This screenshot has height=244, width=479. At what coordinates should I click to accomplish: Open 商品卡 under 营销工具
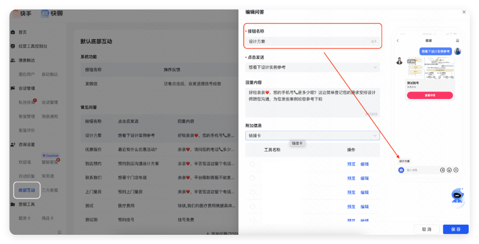(x=47, y=218)
